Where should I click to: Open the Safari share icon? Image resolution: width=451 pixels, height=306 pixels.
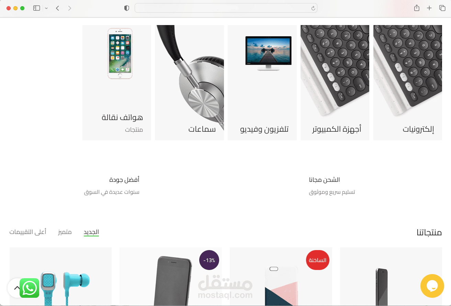[417, 8]
